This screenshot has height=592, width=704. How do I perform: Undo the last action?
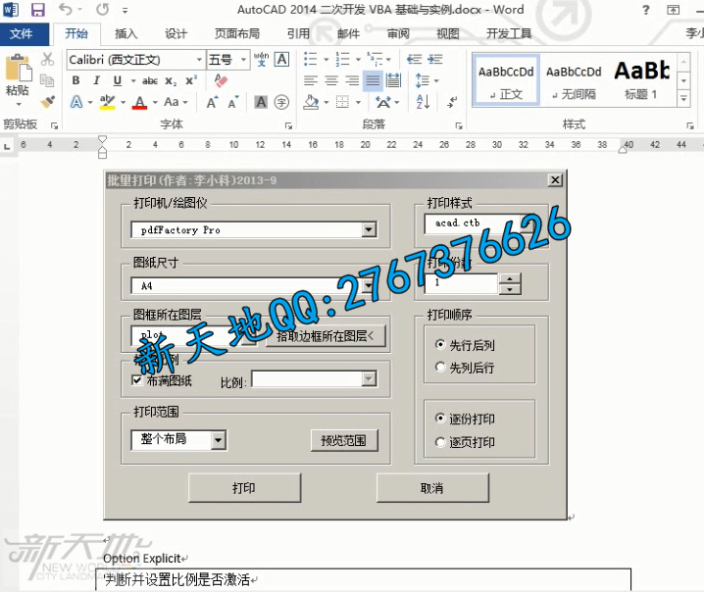pos(66,9)
